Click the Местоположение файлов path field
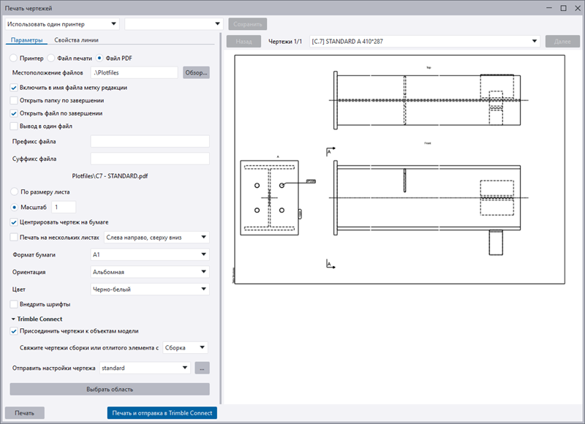The height and width of the screenshot is (424, 585). (135, 72)
